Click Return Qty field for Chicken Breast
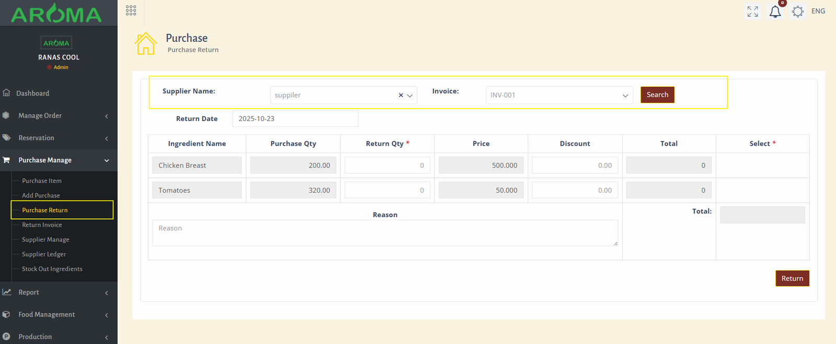Image resolution: width=836 pixels, height=344 pixels. (387, 165)
